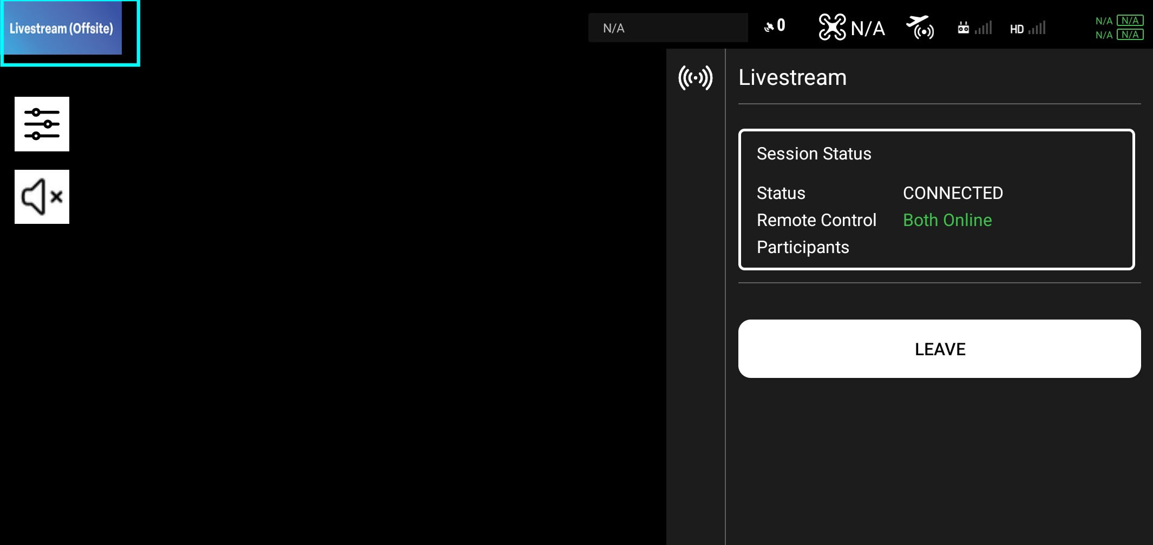
Task: Click the Remote Control label
Action: (x=816, y=220)
